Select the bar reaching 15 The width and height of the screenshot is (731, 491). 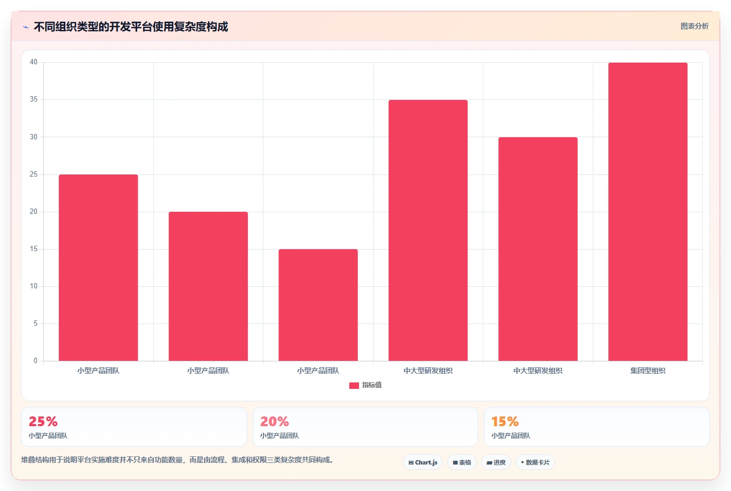(318, 305)
